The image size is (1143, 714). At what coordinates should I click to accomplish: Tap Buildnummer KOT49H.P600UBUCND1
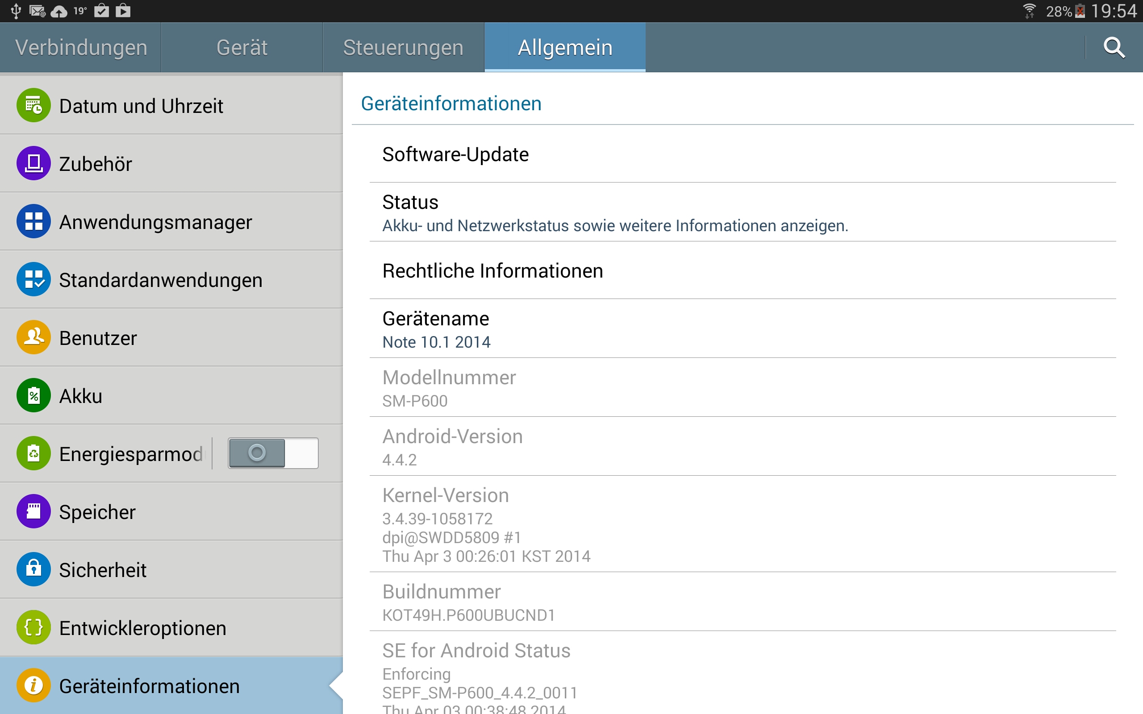click(743, 602)
